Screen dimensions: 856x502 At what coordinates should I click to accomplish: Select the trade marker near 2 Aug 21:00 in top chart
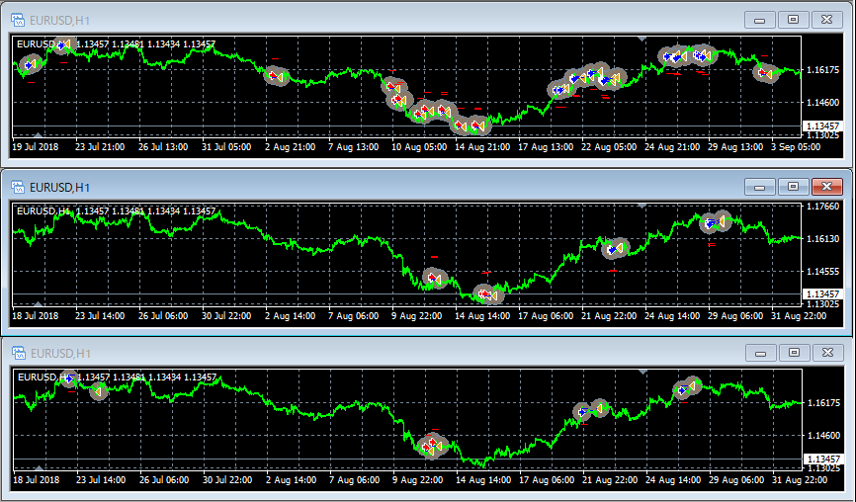click(x=278, y=76)
